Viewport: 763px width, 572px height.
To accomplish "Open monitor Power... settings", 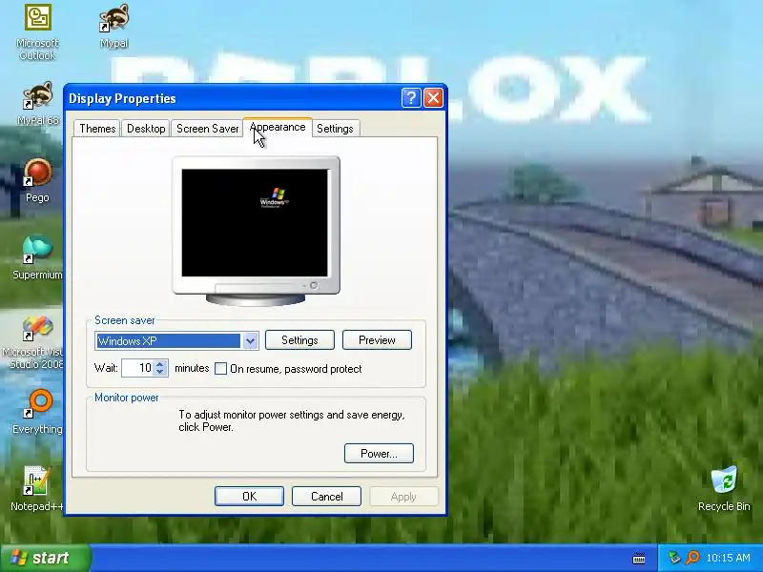I will tap(379, 454).
